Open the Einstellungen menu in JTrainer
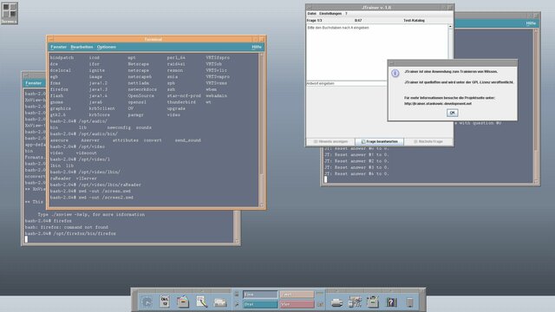Image resolution: width=555 pixels, height=312 pixels. (x=330, y=14)
